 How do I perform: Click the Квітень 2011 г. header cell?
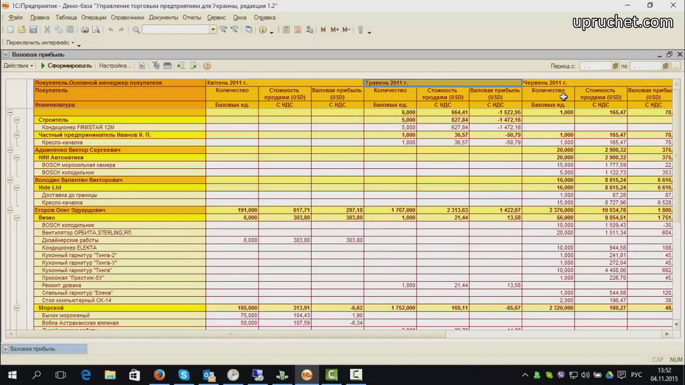click(285, 83)
